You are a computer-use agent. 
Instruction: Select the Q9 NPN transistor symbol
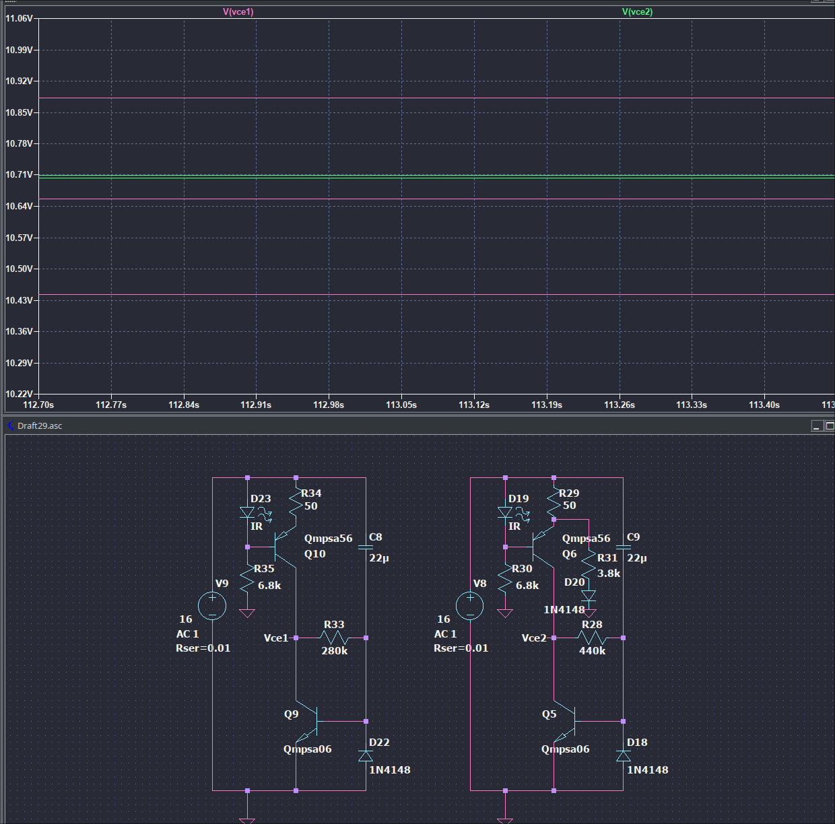point(308,721)
